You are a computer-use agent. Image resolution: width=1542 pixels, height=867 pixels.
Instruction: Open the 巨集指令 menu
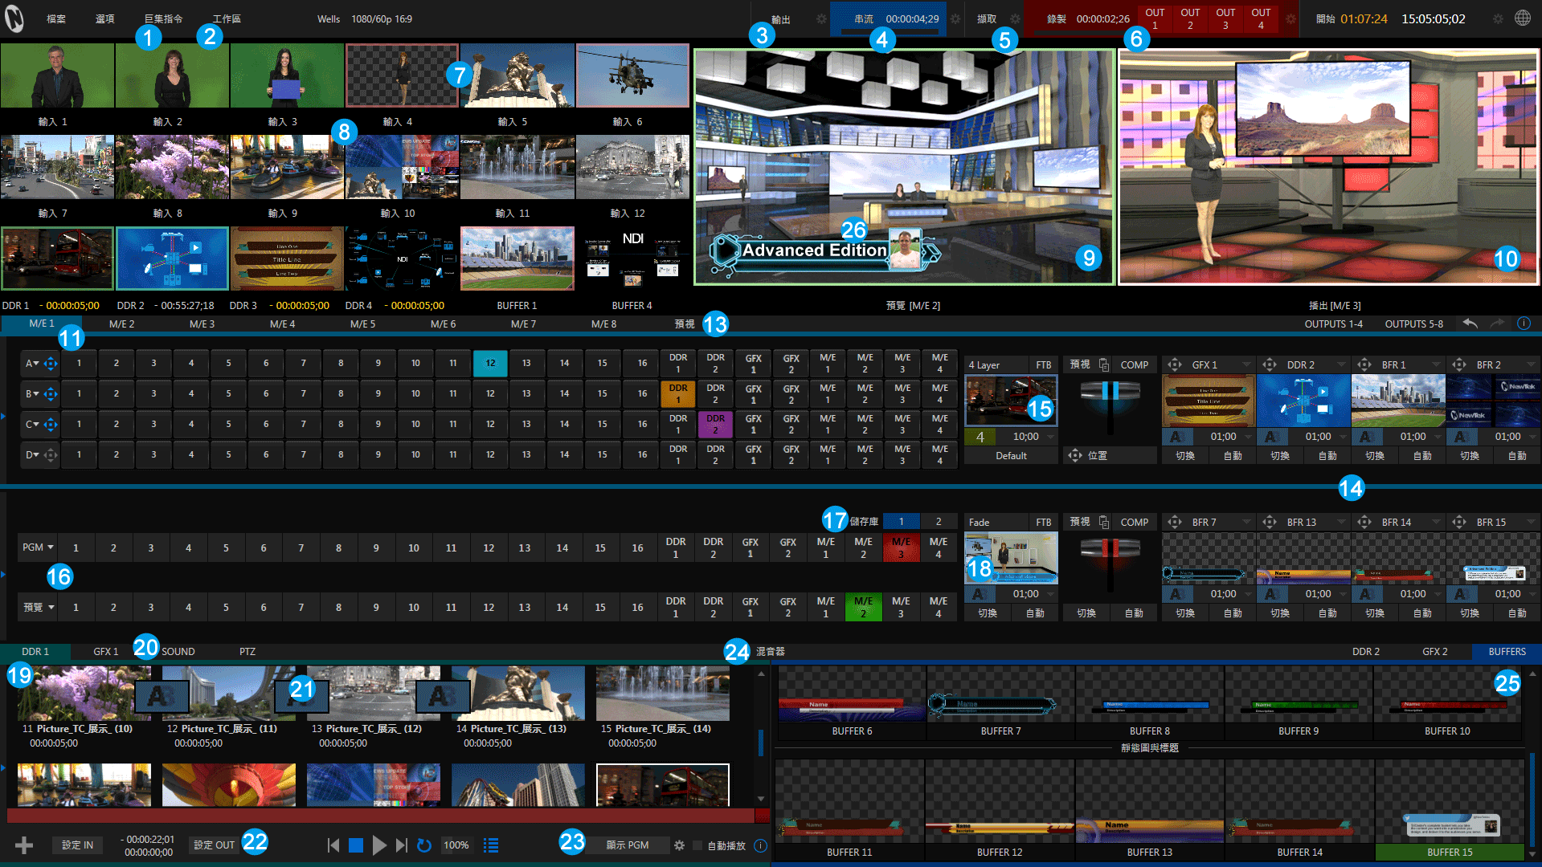coord(163,18)
